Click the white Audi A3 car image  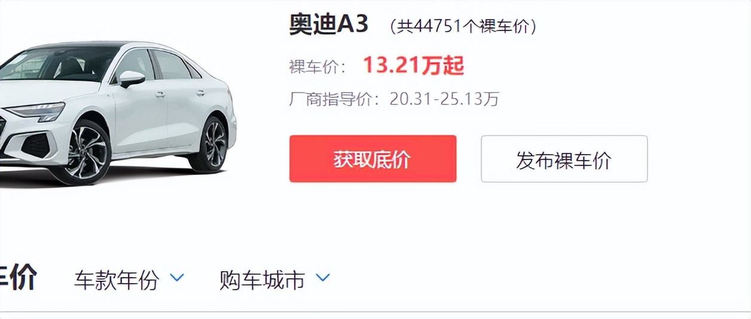click(118, 112)
